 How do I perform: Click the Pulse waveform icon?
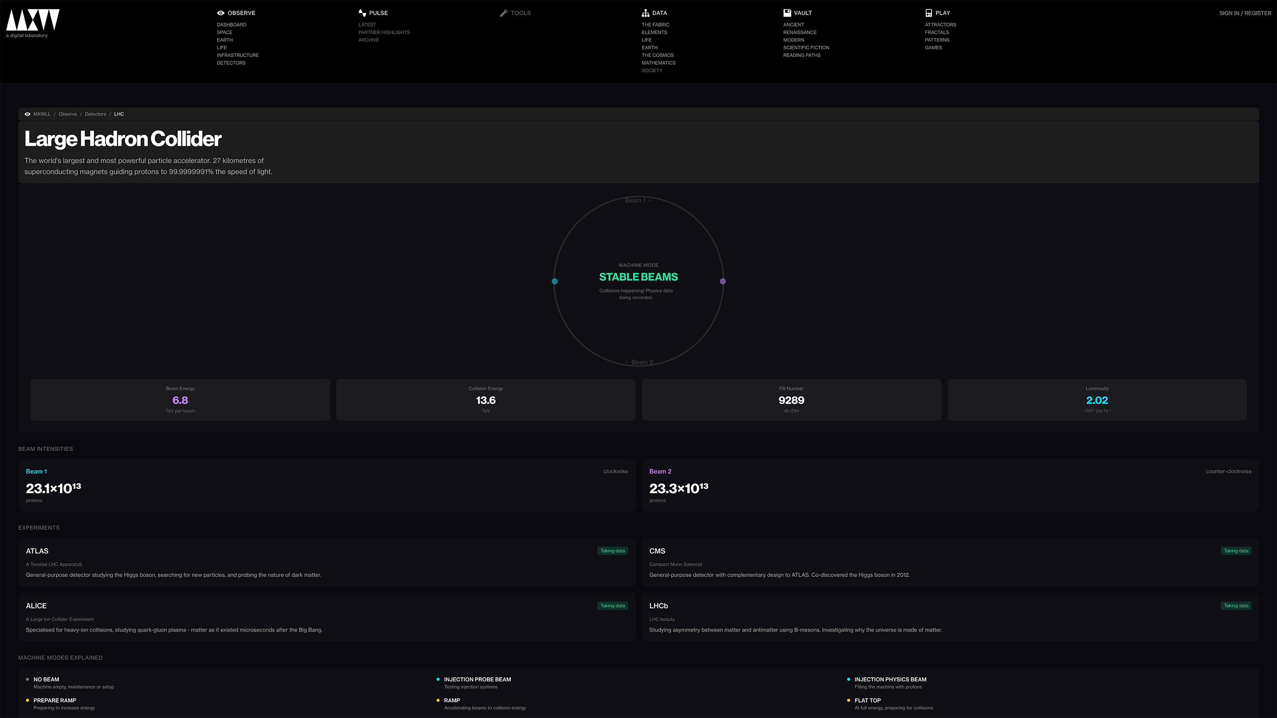click(362, 13)
